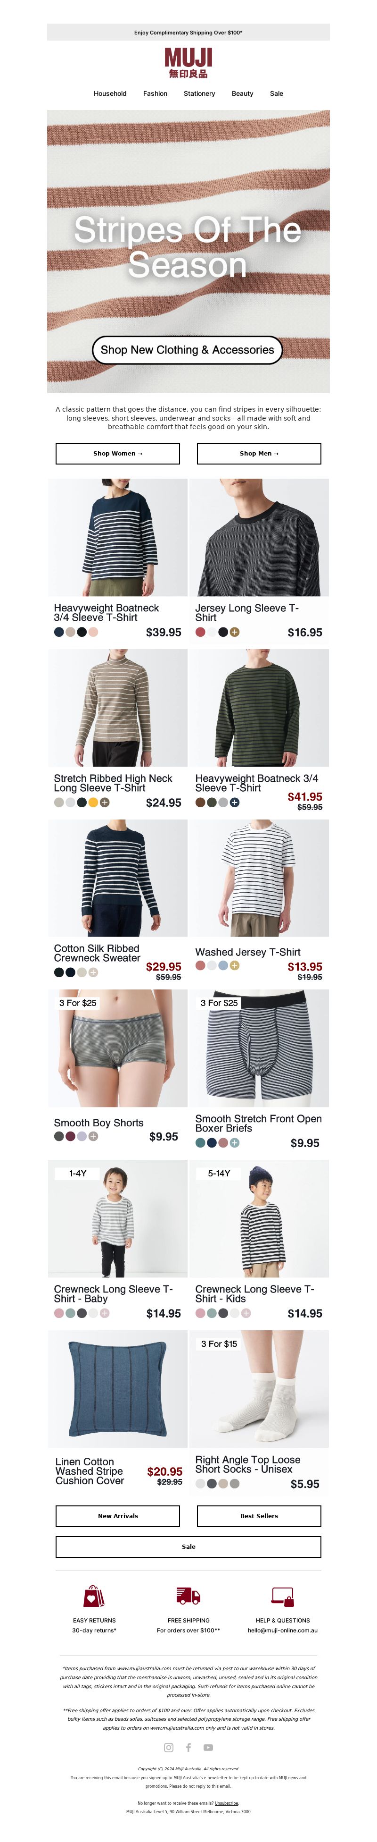
Task: Expand more colors for Smooth Boy Shorts
Action: [93, 1136]
